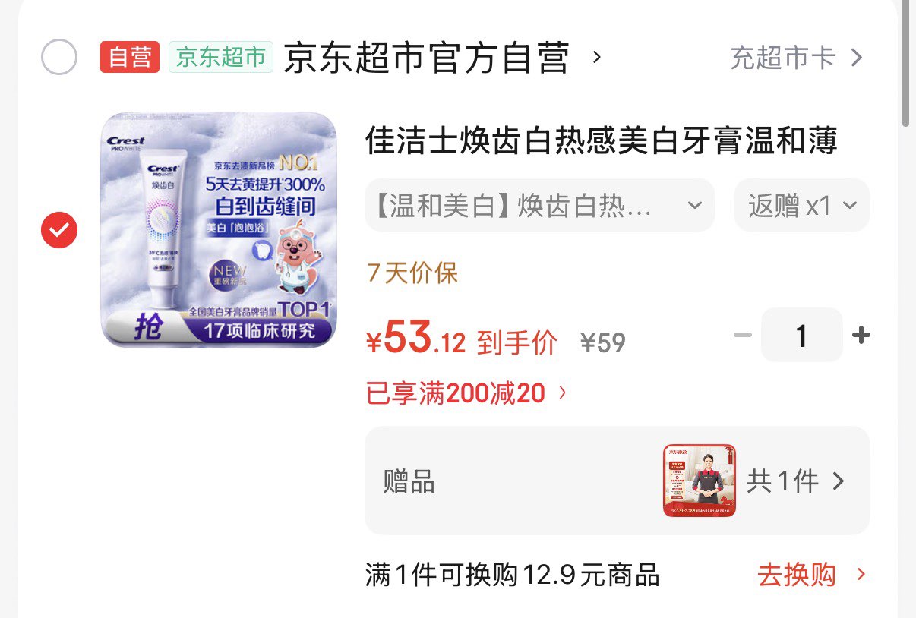Open the Crest toothpaste product image
The width and height of the screenshot is (916, 618).
(219, 230)
